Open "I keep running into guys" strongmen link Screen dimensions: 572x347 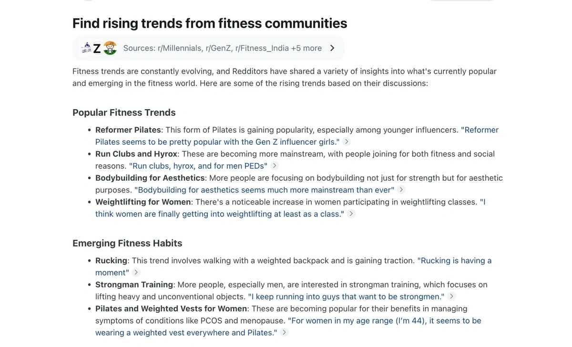(x=346, y=296)
